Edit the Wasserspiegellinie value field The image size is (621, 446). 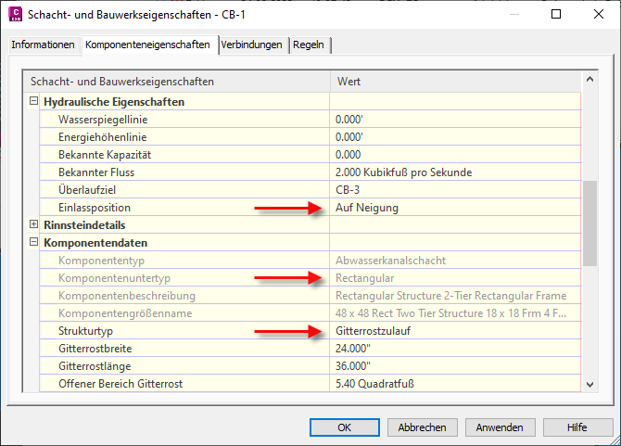click(x=454, y=120)
